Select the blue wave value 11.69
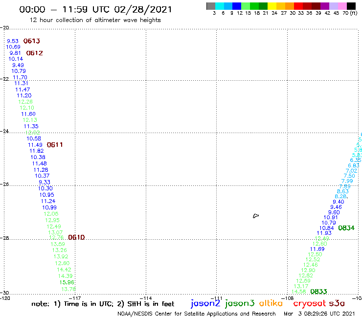The height and width of the screenshot is (318, 362). click(x=317, y=249)
